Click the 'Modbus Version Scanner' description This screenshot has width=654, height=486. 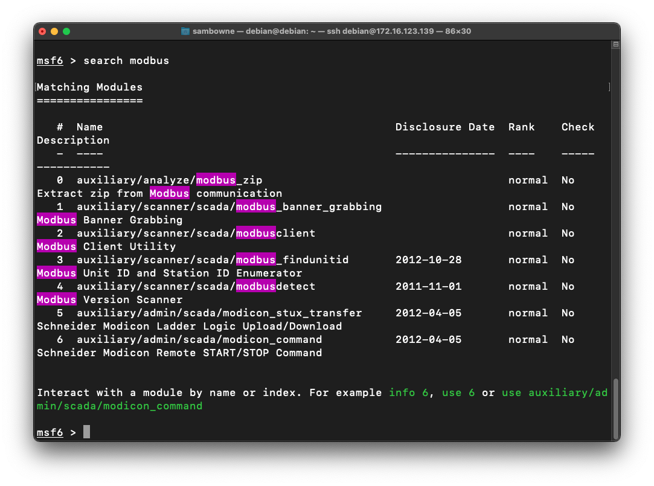click(110, 299)
